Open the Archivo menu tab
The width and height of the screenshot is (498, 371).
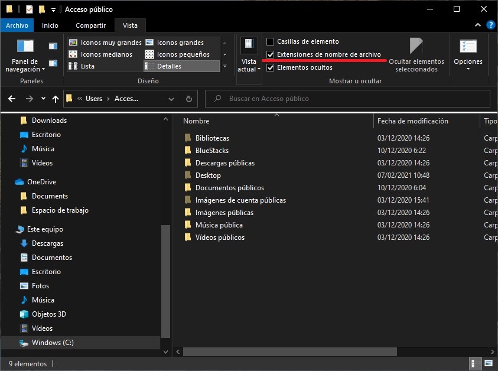pos(17,25)
